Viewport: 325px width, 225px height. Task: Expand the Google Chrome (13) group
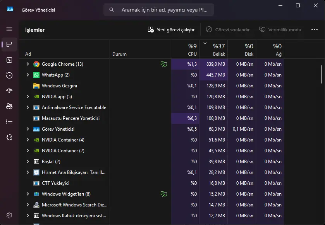point(28,64)
